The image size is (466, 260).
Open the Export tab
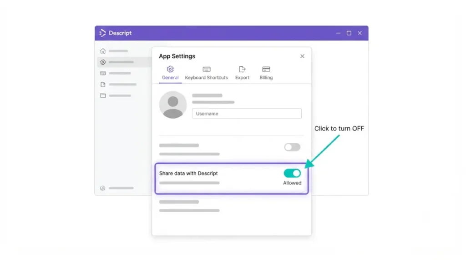point(242,73)
